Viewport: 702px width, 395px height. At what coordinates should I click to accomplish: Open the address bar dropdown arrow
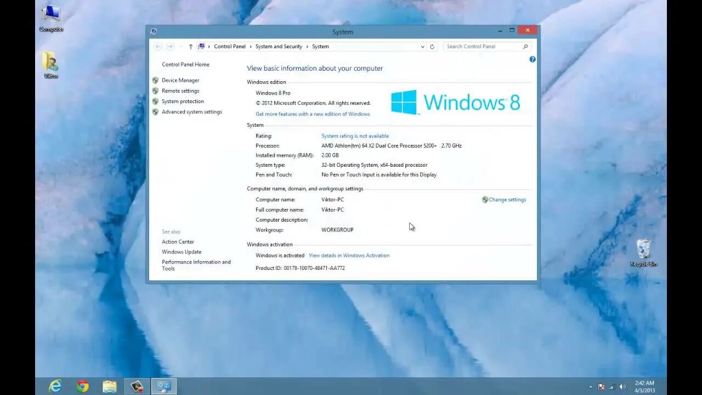(422, 47)
